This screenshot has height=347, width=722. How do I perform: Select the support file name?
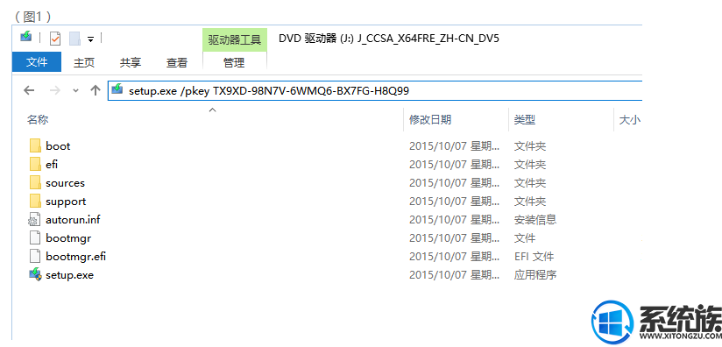66,202
